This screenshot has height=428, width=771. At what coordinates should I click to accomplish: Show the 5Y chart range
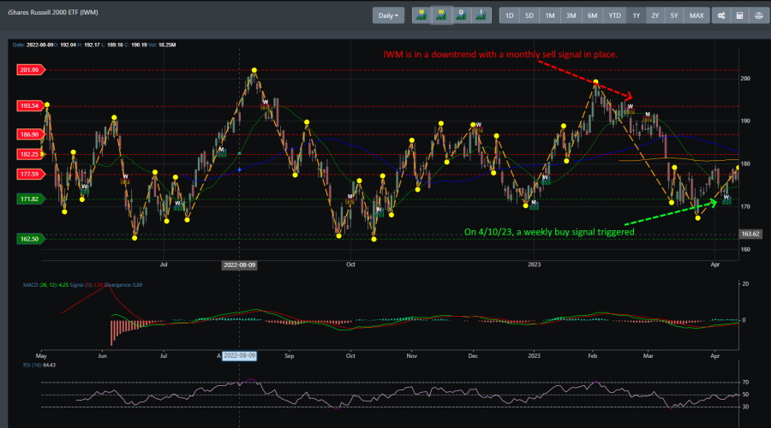click(674, 15)
